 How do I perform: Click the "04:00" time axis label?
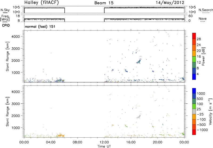51,142
